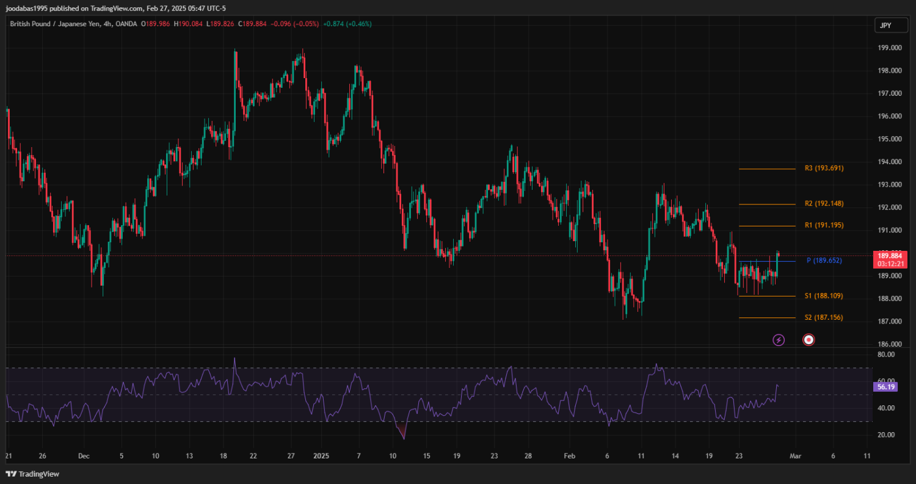Click the red current price tag 189.884
This screenshot has width=916, height=484.
(890, 256)
